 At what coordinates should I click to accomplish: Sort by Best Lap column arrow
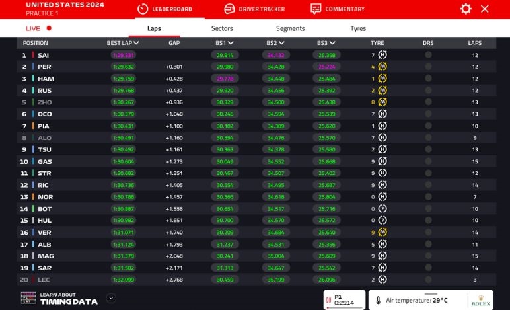pos(136,43)
